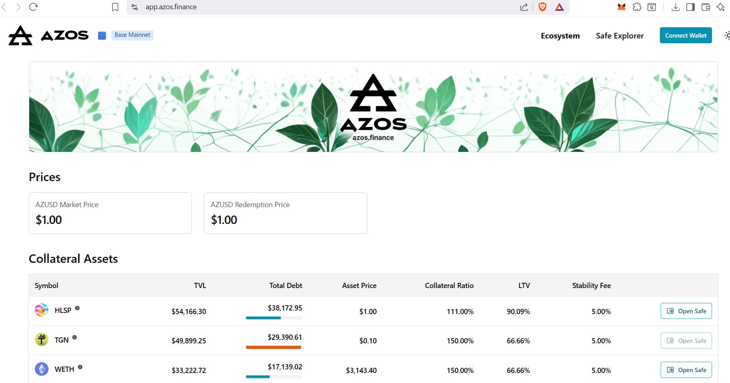Bookmark this page with bookmark icon

point(115,7)
